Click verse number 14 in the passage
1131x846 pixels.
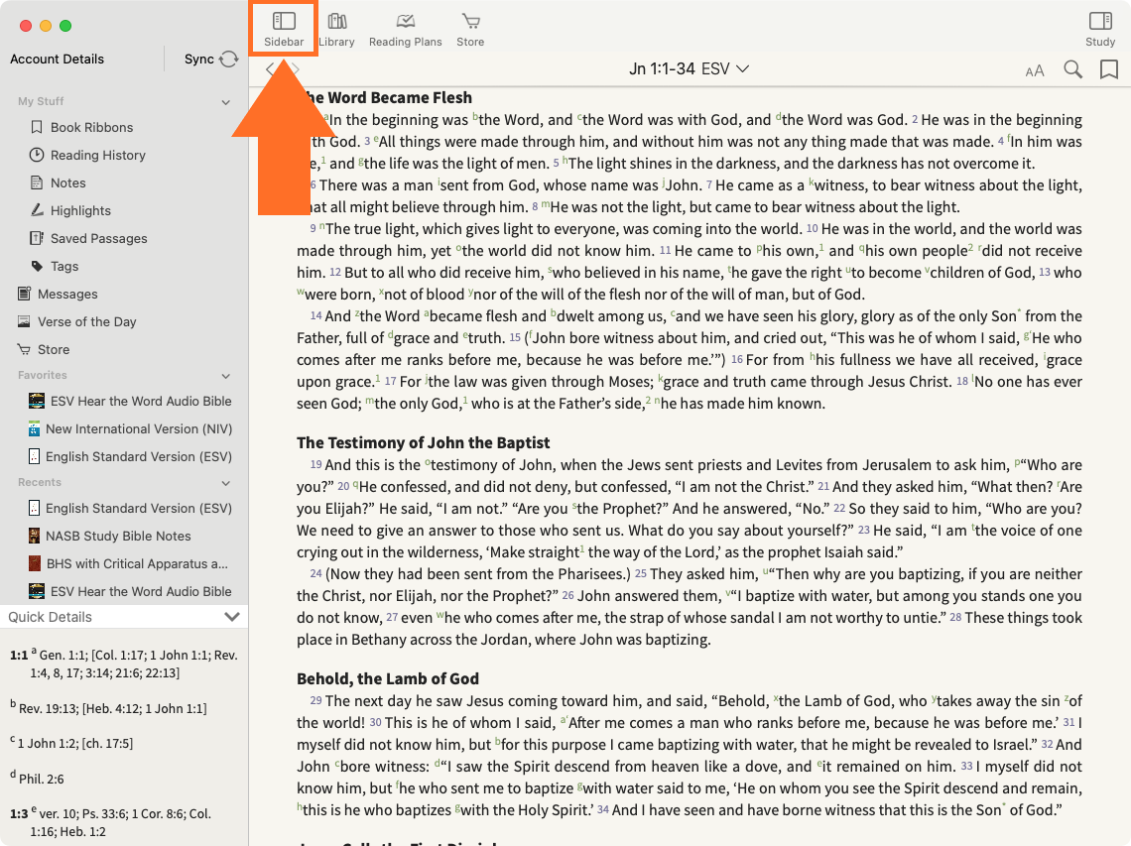coord(315,316)
